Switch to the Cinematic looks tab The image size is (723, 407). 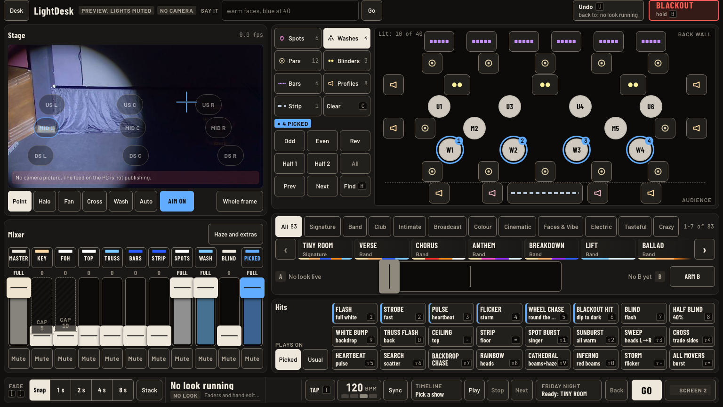tap(518, 227)
